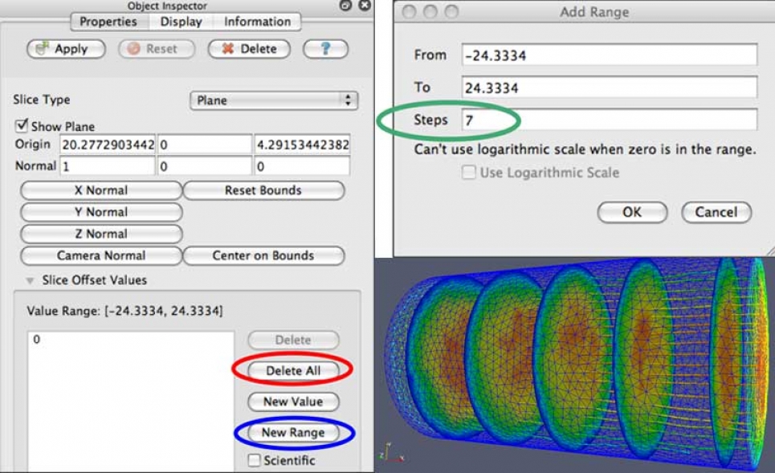Click the Steps input field
Screen dimensions: 775x473
click(x=609, y=120)
